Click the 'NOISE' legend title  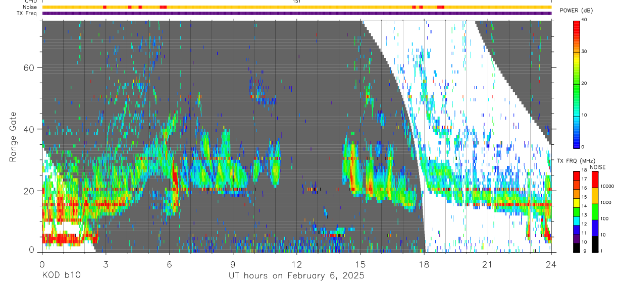(597, 167)
